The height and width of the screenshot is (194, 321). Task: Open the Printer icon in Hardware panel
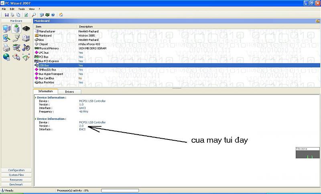6,48
